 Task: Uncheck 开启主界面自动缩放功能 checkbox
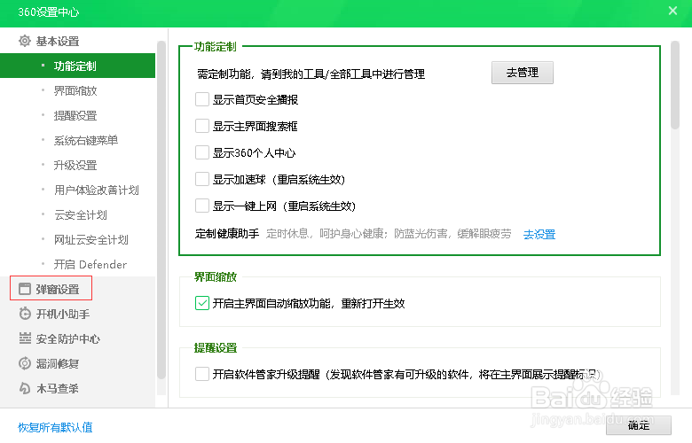coord(202,303)
